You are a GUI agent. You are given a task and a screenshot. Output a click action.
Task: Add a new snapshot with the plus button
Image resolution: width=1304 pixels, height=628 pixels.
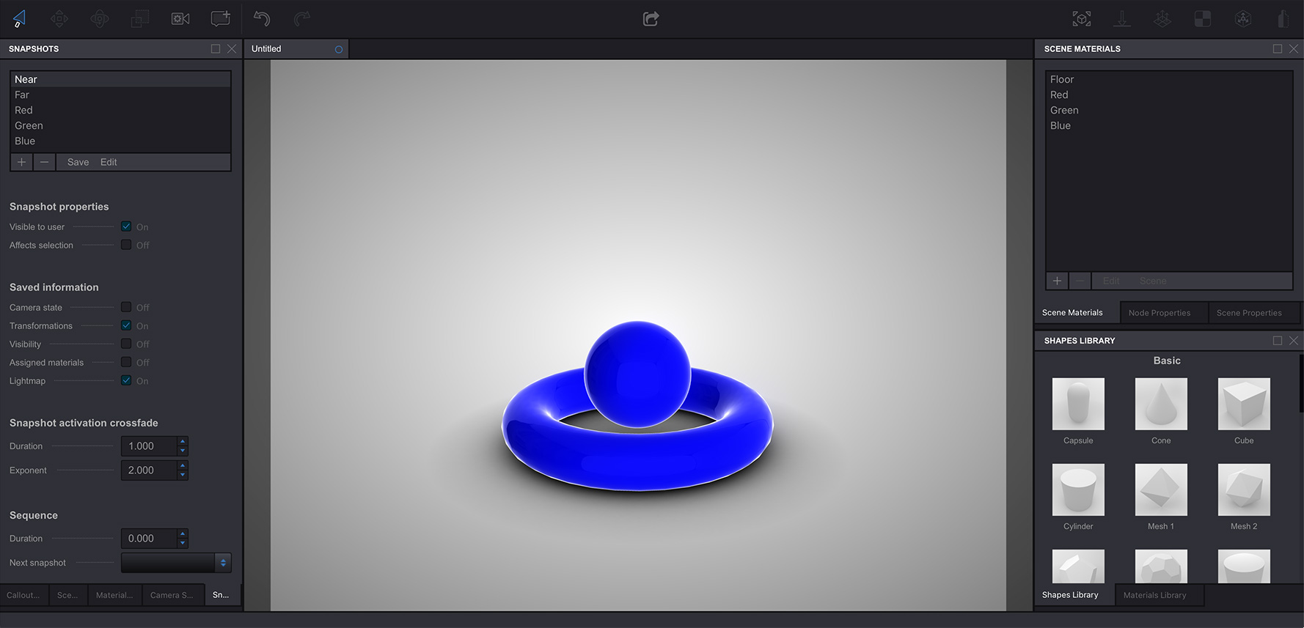tap(22, 162)
